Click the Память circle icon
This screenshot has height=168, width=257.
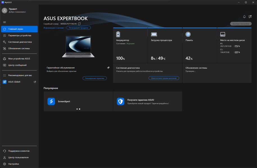188,34
